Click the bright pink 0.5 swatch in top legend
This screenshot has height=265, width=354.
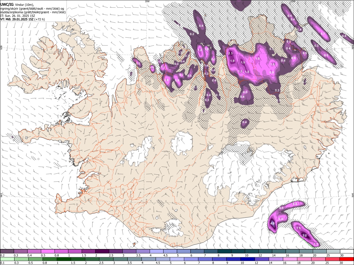coord(48,251)
